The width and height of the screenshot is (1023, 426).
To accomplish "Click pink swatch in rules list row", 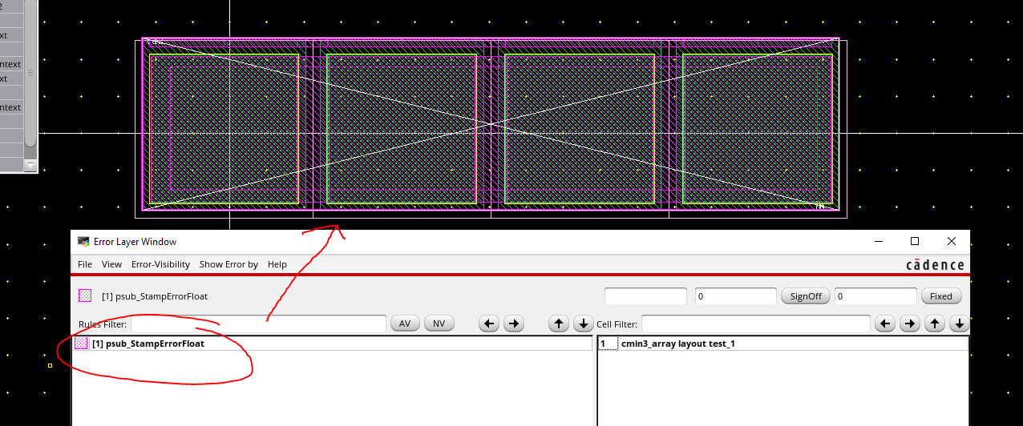I will pyautogui.click(x=81, y=344).
